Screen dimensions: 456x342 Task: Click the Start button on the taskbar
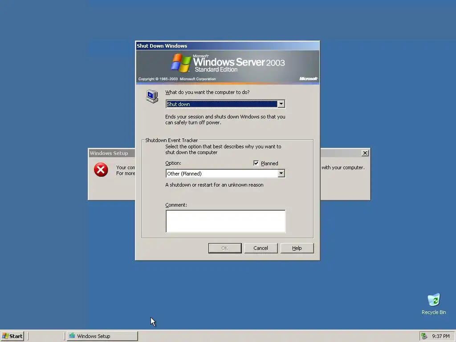pyautogui.click(x=12, y=336)
